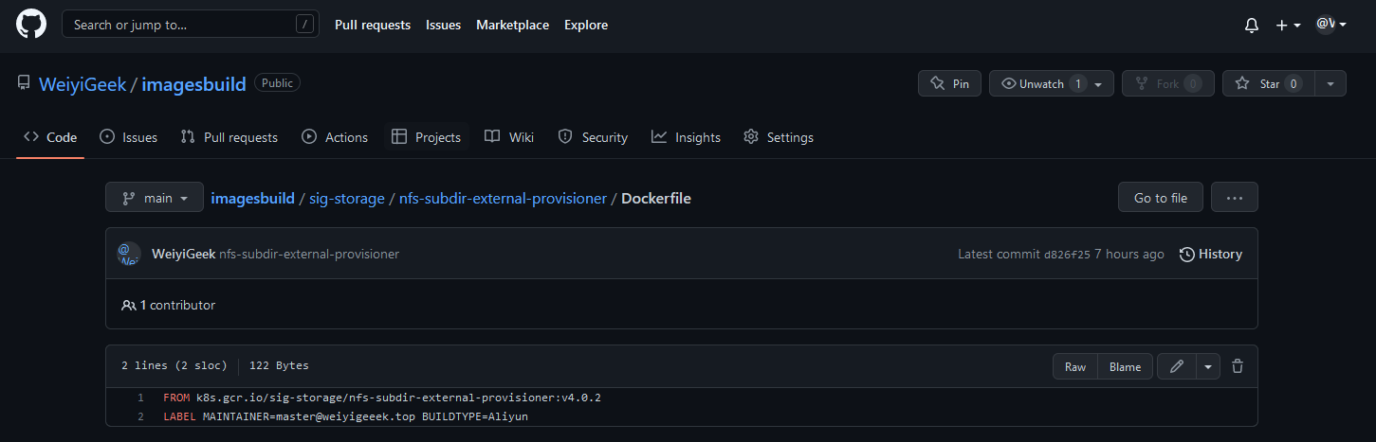Screen dimensions: 1376x442
Task: Select line number 1
Action: click(140, 398)
